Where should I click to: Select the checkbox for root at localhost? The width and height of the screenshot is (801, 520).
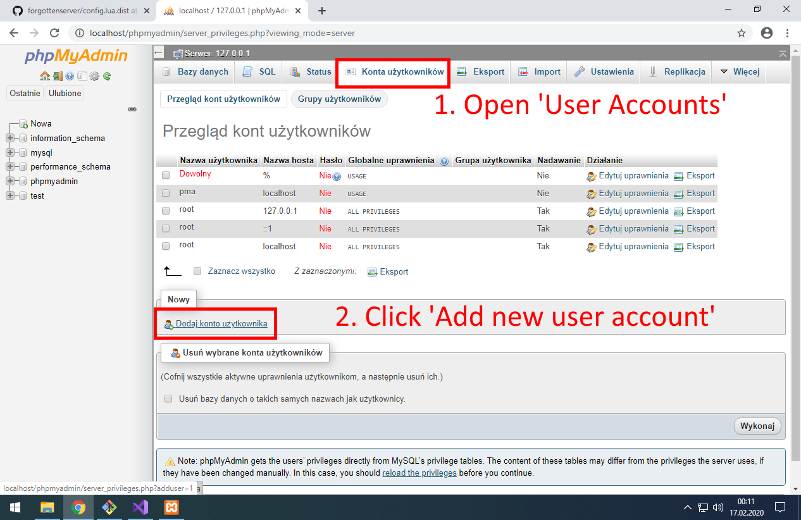[165, 246]
